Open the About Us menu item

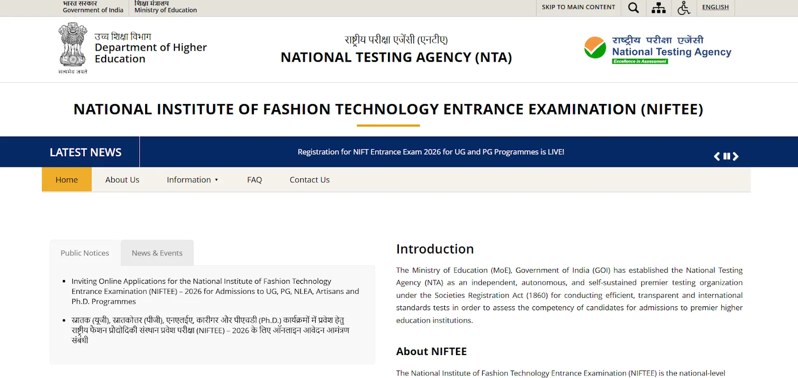click(122, 179)
